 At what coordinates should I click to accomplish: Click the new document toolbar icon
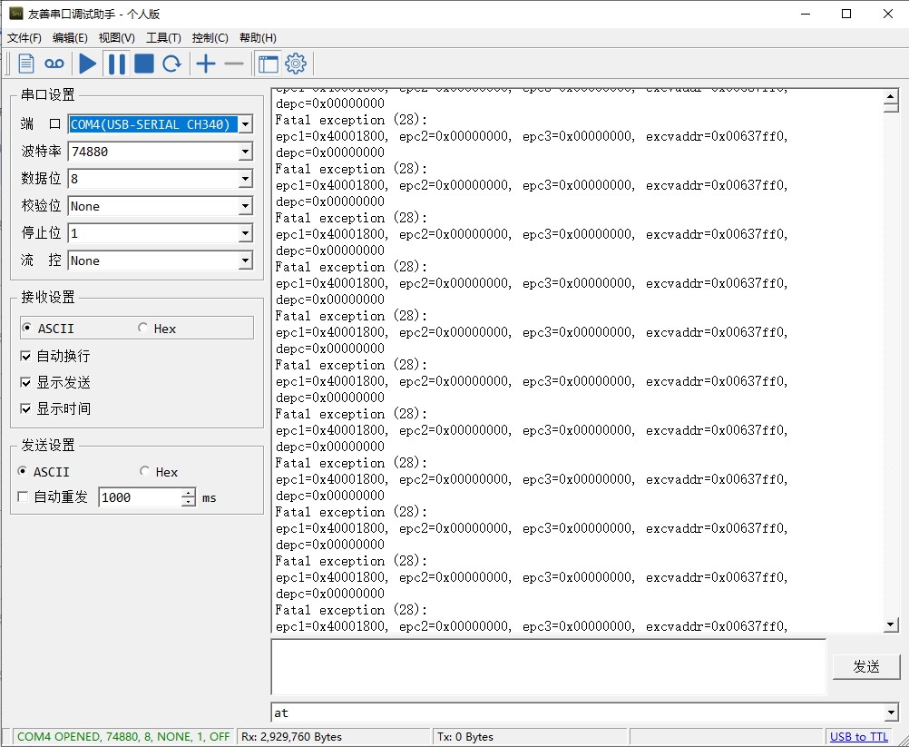[x=26, y=64]
